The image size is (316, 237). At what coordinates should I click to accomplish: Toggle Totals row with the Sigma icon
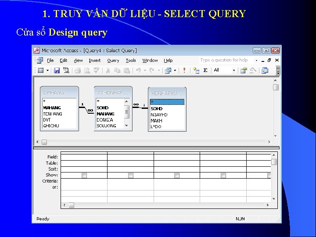point(205,70)
